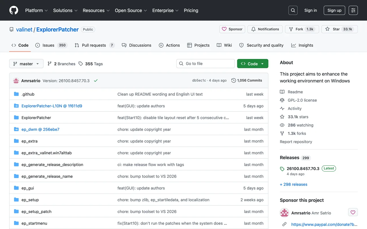Click the Fork 1.3k button
The width and height of the screenshot is (367, 229).
coord(302,29)
